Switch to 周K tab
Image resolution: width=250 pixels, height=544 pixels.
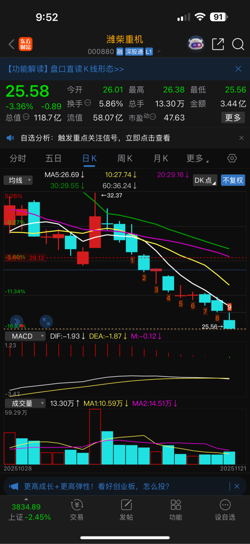pos(125,158)
